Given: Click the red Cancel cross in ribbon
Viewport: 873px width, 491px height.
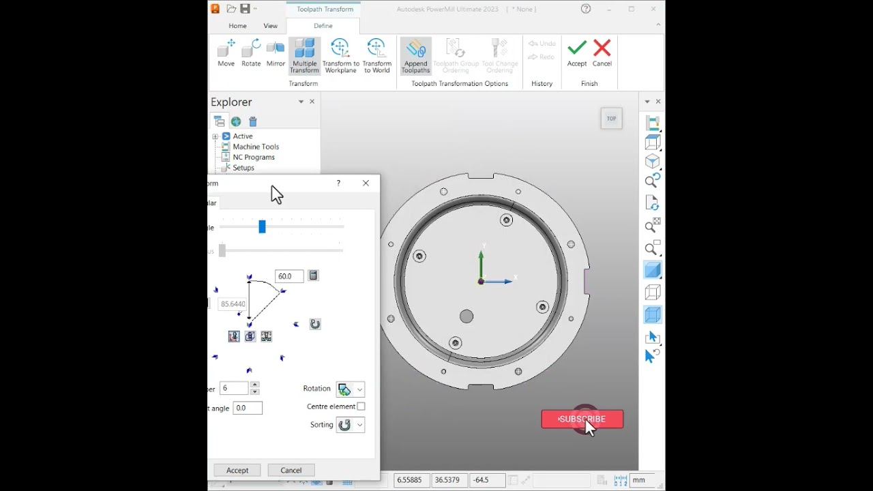Looking at the screenshot, I should (602, 53).
